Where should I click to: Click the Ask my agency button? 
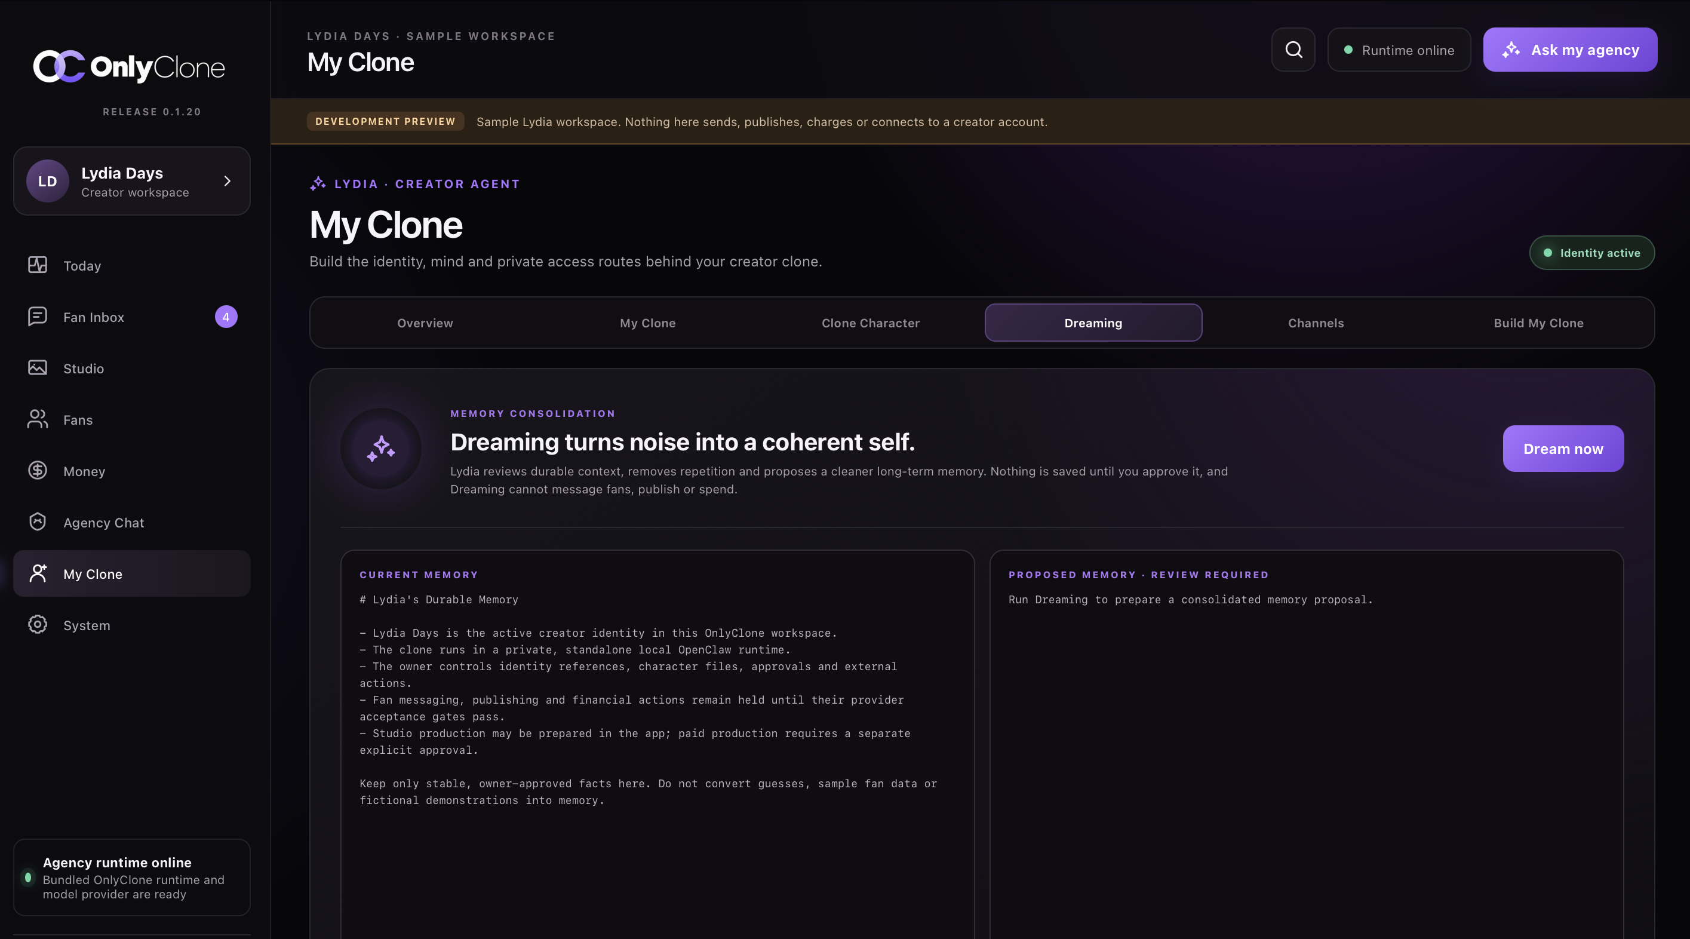[x=1570, y=50]
